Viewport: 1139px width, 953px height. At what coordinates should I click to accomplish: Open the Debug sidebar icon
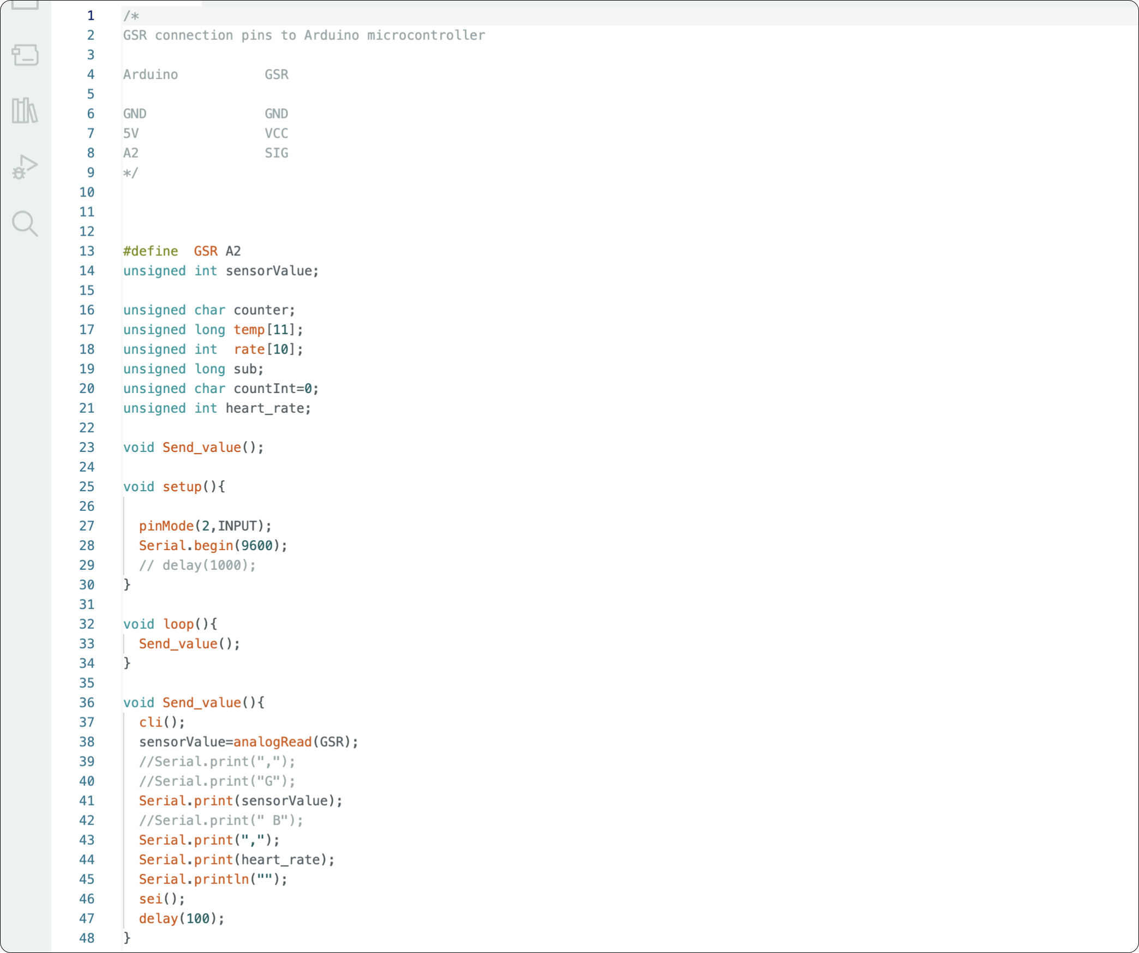click(25, 167)
